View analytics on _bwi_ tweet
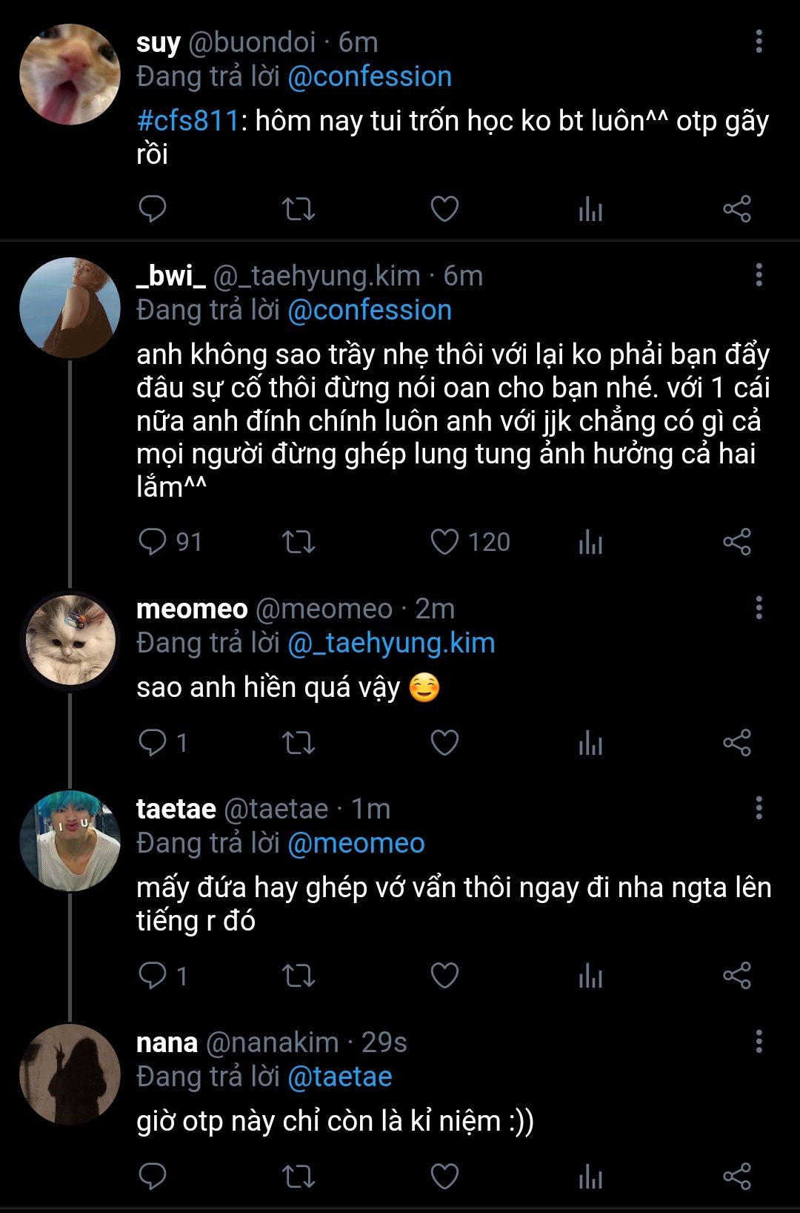 [x=590, y=542]
